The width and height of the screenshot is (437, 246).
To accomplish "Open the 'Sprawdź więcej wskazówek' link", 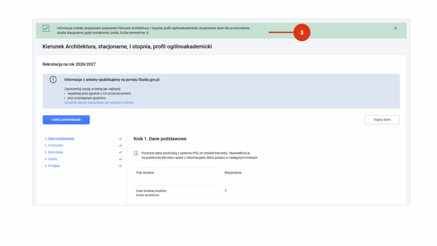I will click(99, 102).
